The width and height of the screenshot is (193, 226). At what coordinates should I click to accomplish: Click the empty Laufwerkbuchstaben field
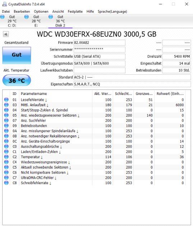100,70
